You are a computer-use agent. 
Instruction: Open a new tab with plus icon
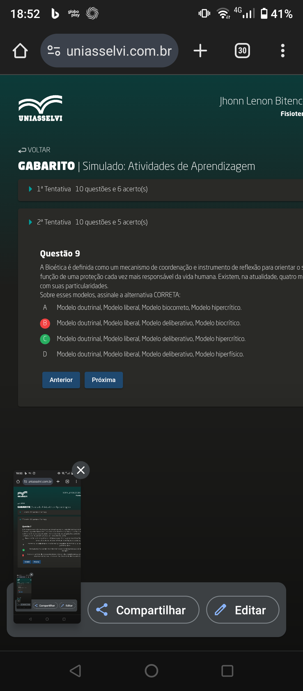coord(200,51)
